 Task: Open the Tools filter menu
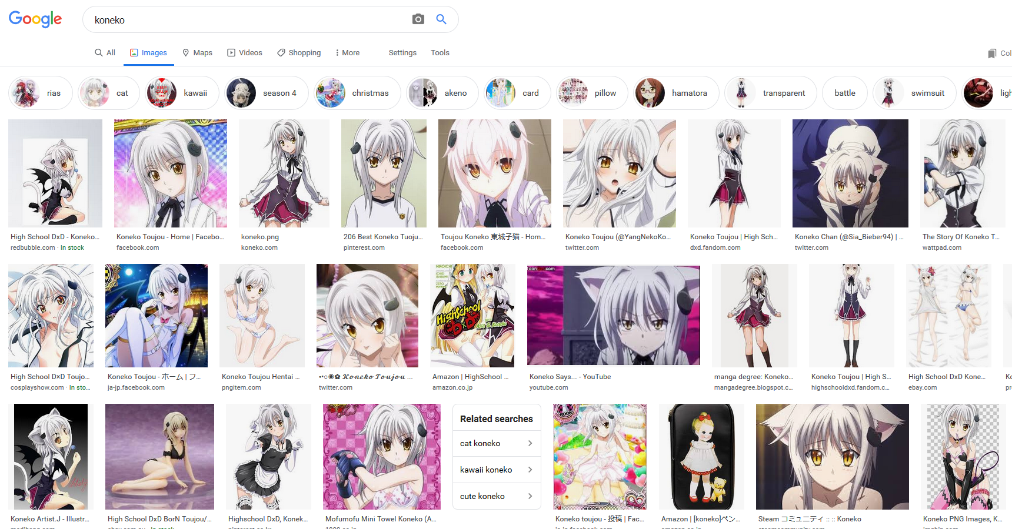click(x=440, y=53)
